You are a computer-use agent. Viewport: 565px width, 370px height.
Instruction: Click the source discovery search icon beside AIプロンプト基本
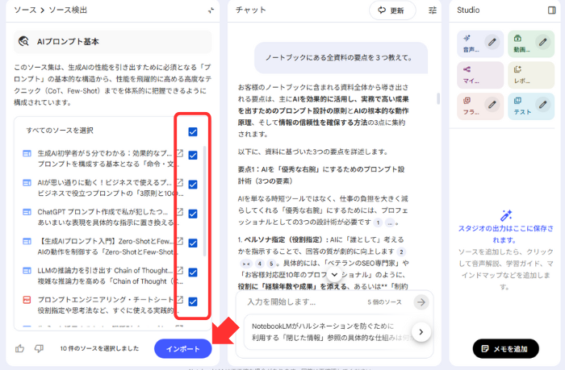pos(23,41)
